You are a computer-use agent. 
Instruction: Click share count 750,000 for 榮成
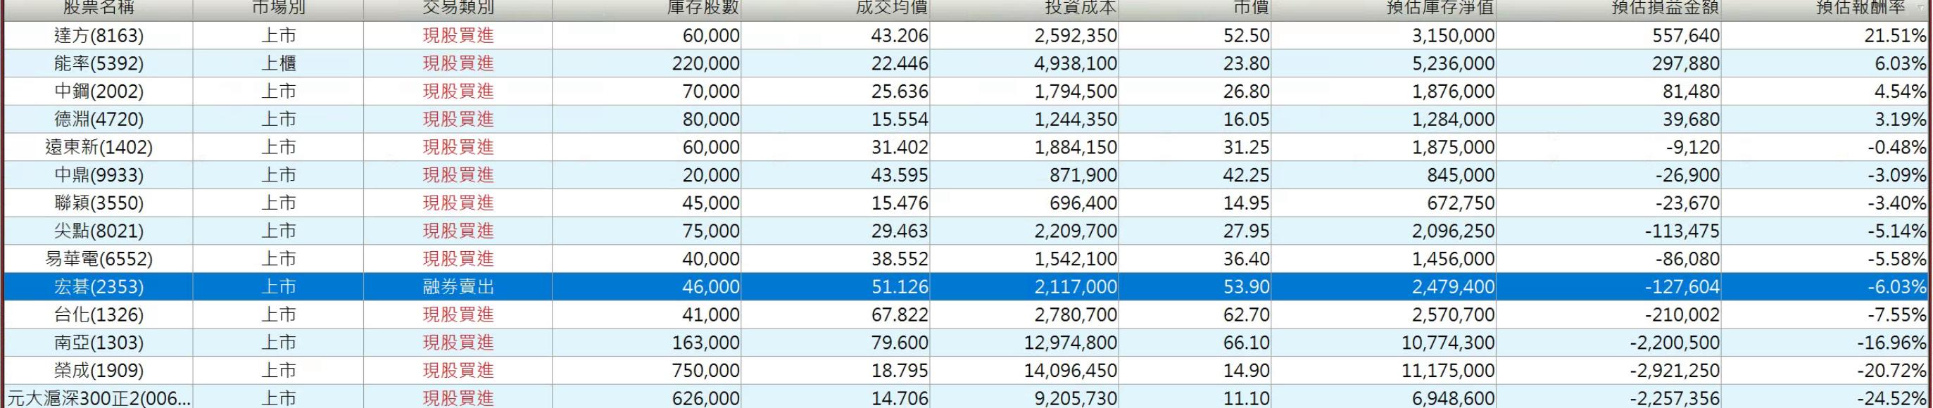(705, 371)
